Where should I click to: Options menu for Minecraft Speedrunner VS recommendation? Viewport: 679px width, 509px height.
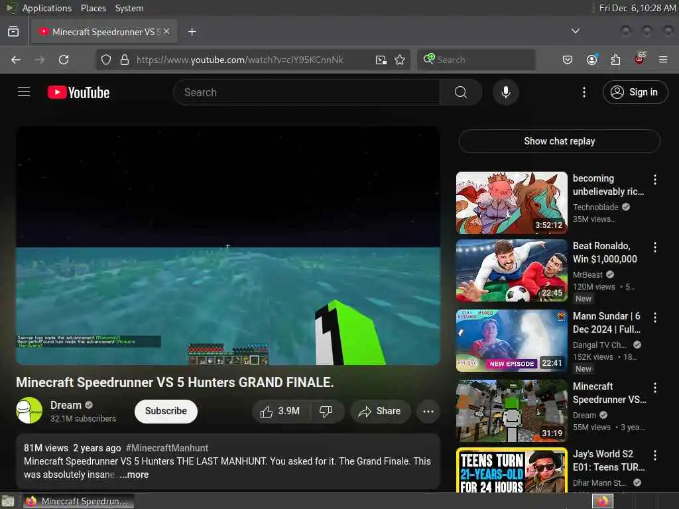pyautogui.click(x=654, y=388)
